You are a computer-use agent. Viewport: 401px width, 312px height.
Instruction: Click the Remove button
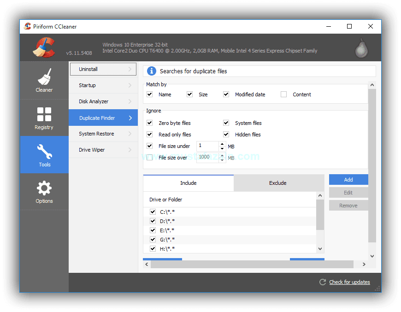coord(348,206)
